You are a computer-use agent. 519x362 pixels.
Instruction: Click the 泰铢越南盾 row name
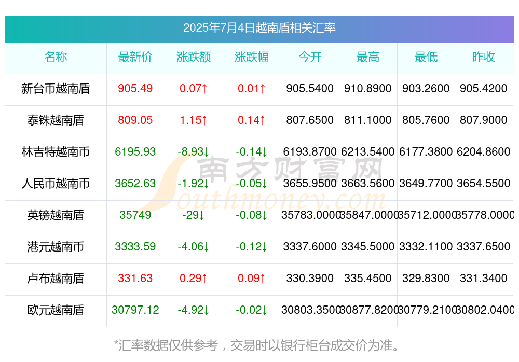pos(56,120)
